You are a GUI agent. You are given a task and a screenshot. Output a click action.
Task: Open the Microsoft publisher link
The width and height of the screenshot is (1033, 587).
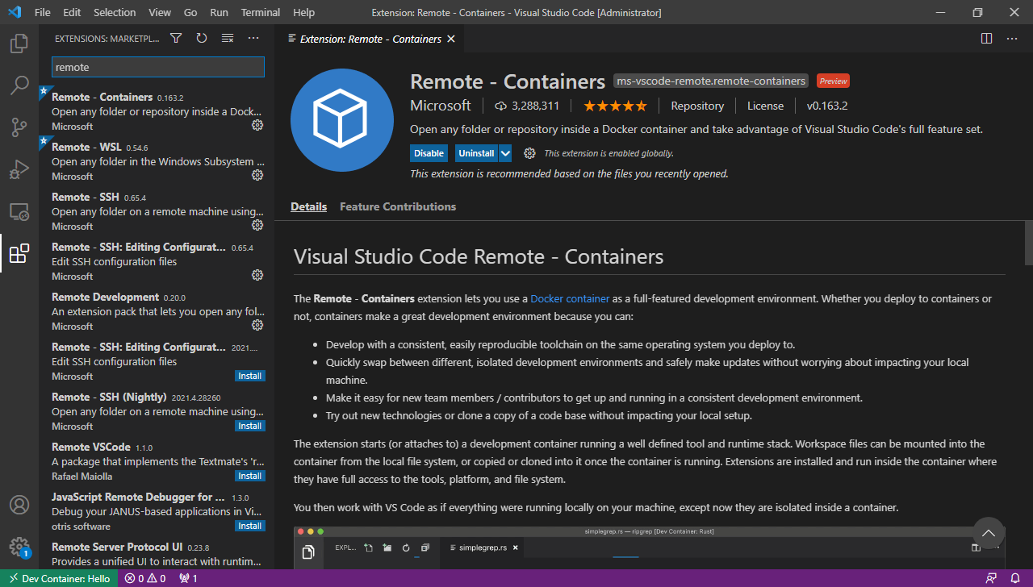[x=440, y=106]
